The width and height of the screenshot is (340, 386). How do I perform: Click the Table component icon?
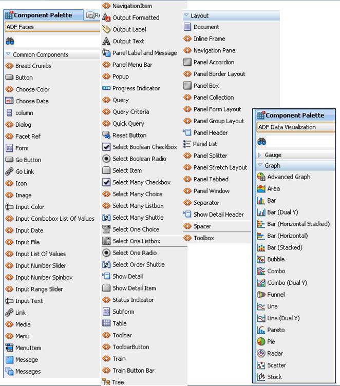106,323
